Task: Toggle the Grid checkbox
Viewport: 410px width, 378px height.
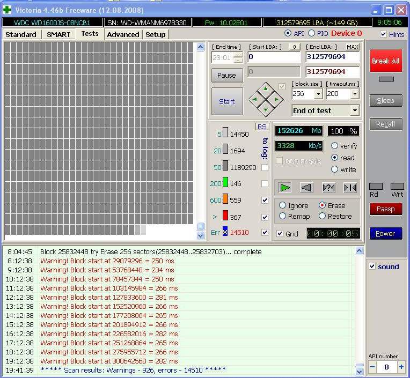Action: [x=280, y=234]
